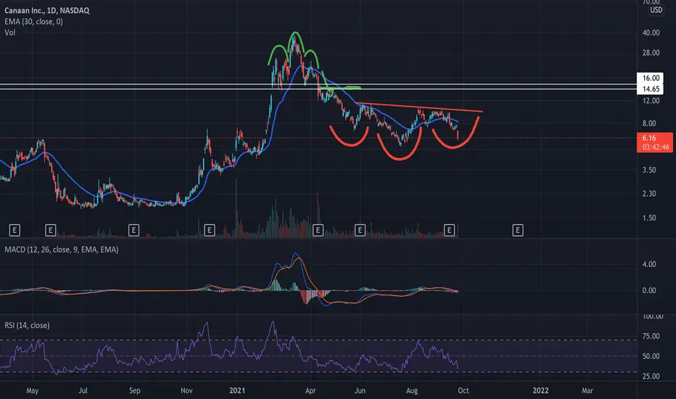Click the 12.00 price axis label

tap(651, 101)
